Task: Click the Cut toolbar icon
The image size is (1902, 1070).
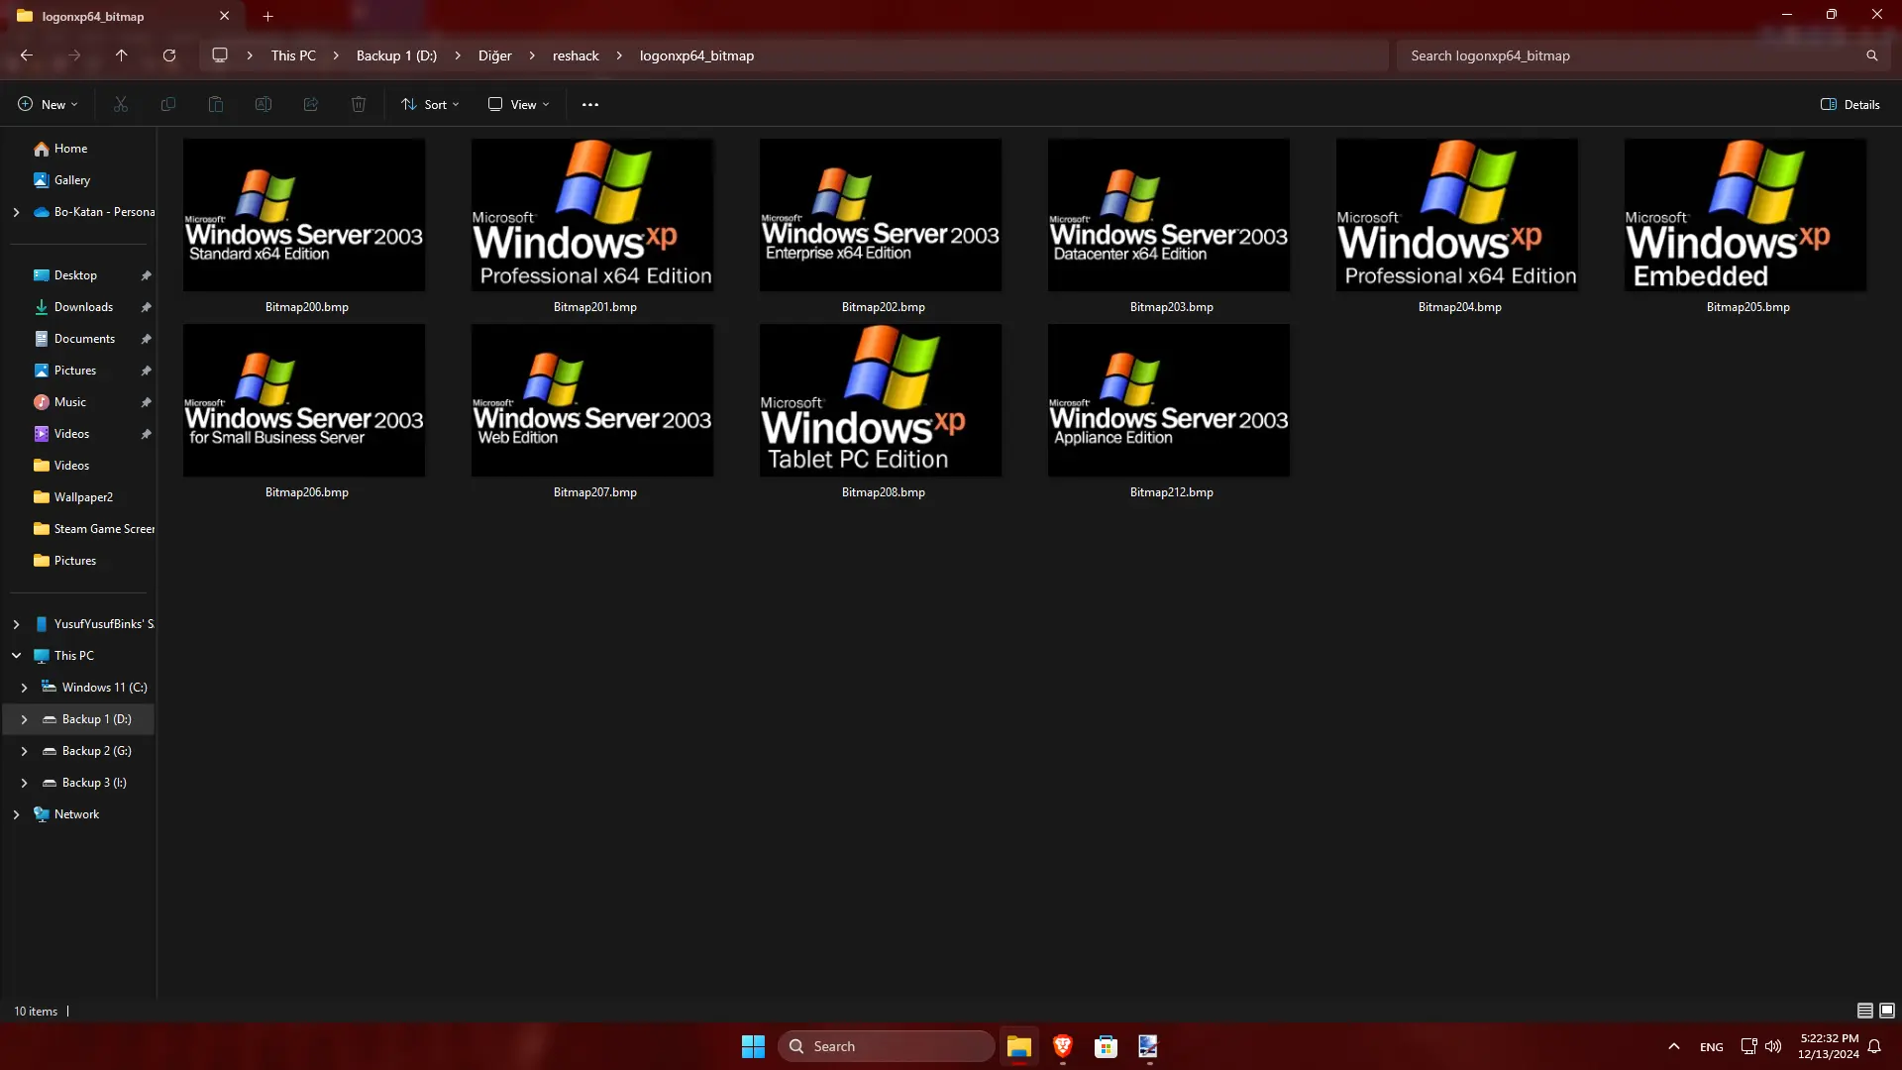Action: (x=121, y=104)
